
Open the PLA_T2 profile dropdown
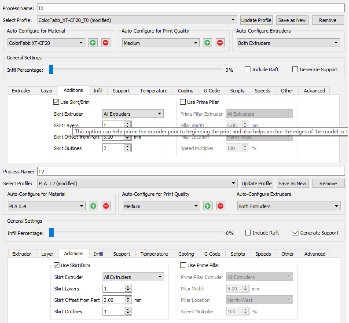[137, 183]
